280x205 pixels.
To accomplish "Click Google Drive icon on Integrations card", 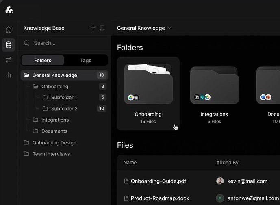I will pos(208,97).
